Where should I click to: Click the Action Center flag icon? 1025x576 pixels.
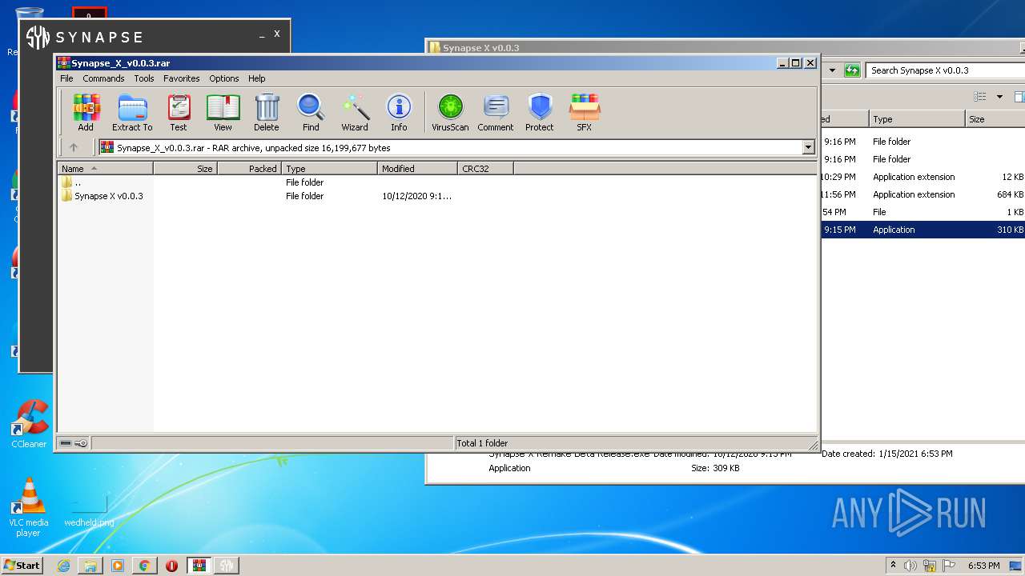(949, 566)
